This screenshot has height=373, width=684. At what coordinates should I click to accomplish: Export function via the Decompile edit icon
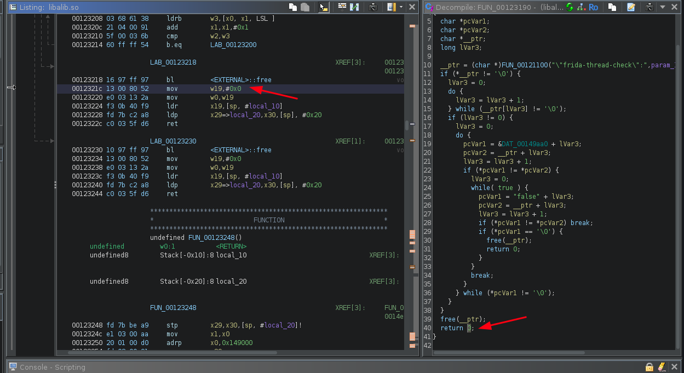(631, 7)
